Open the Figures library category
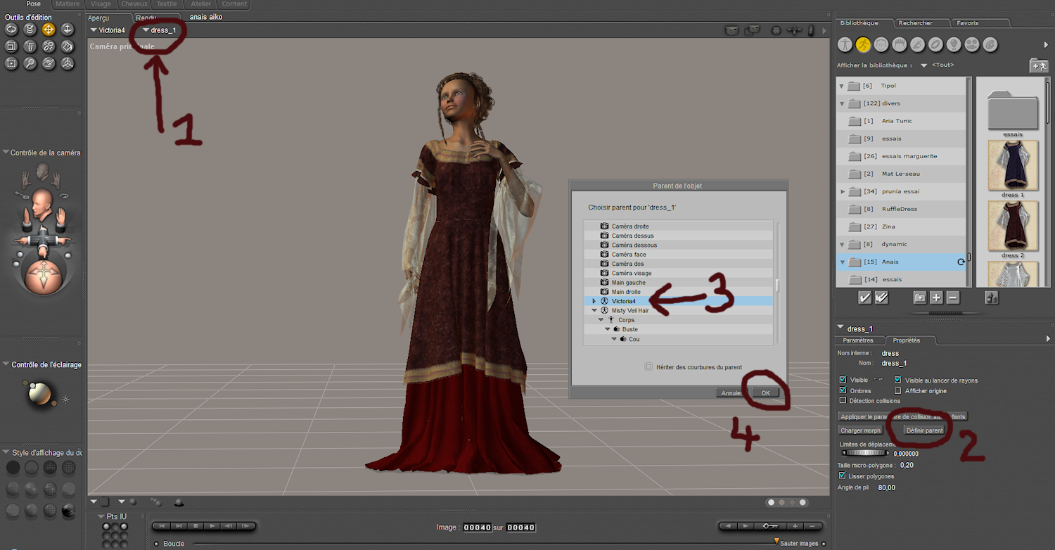The height and width of the screenshot is (550, 1055). point(845,44)
